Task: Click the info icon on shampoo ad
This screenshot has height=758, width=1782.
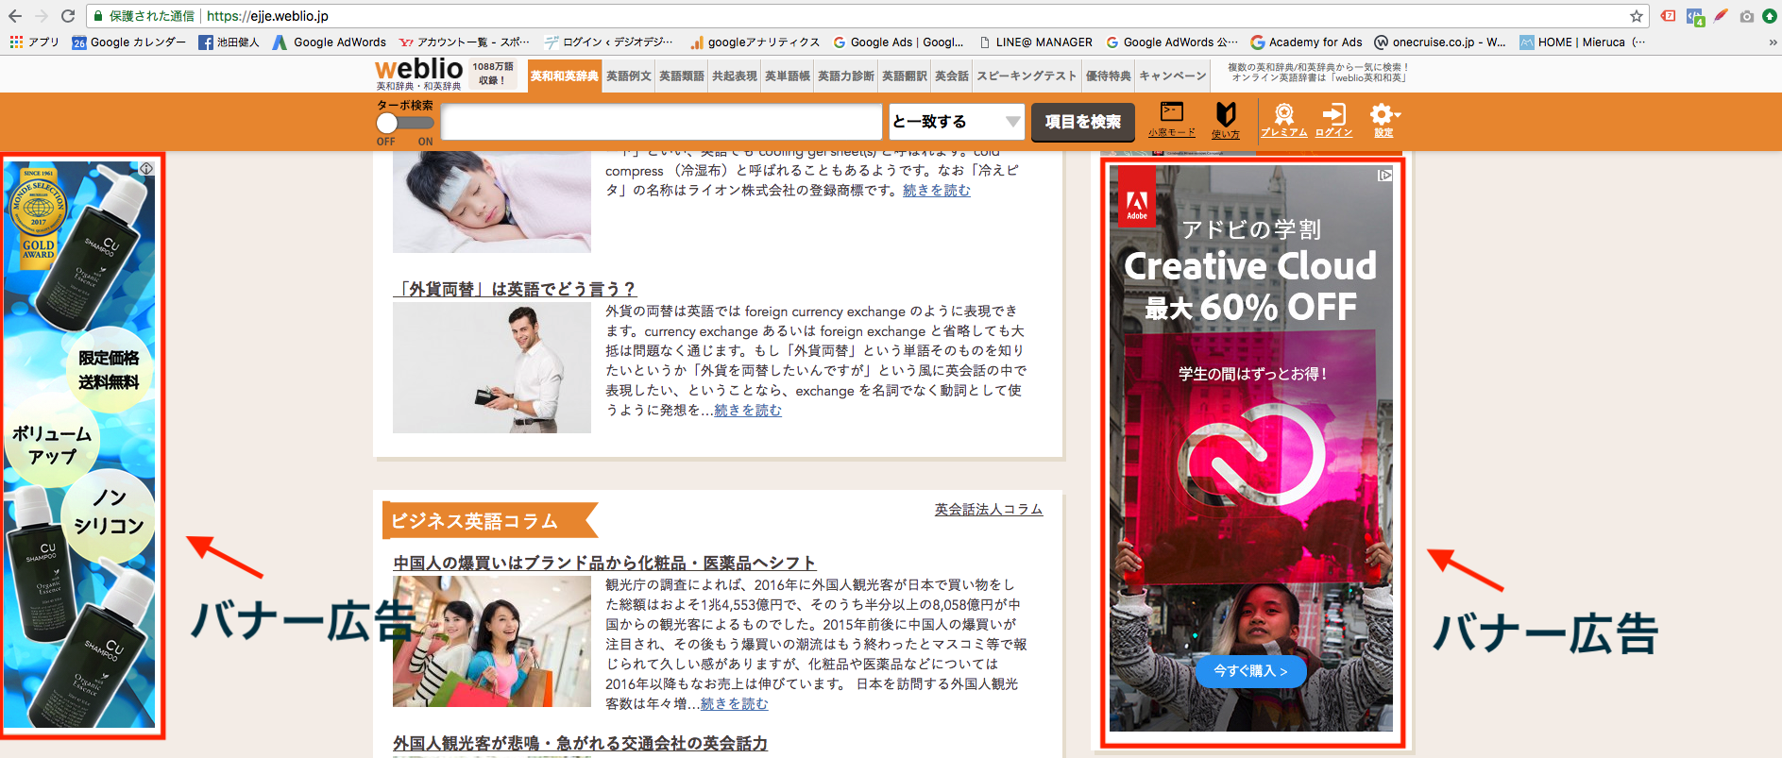Action: click(x=146, y=168)
